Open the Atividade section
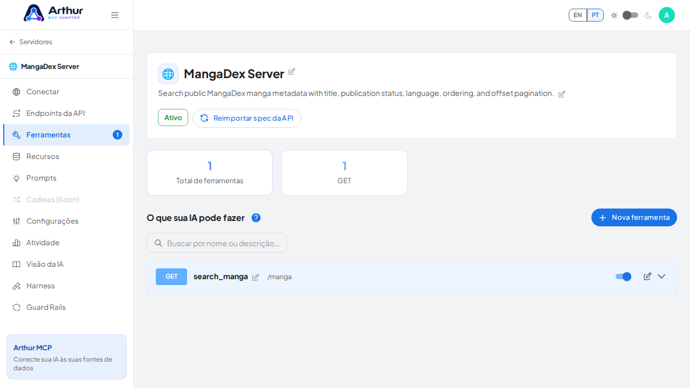The width and height of the screenshot is (690, 388). (x=66, y=242)
